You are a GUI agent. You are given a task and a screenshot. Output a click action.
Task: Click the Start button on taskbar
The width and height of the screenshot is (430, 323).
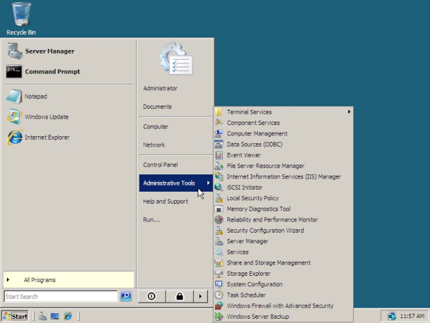(x=15, y=316)
